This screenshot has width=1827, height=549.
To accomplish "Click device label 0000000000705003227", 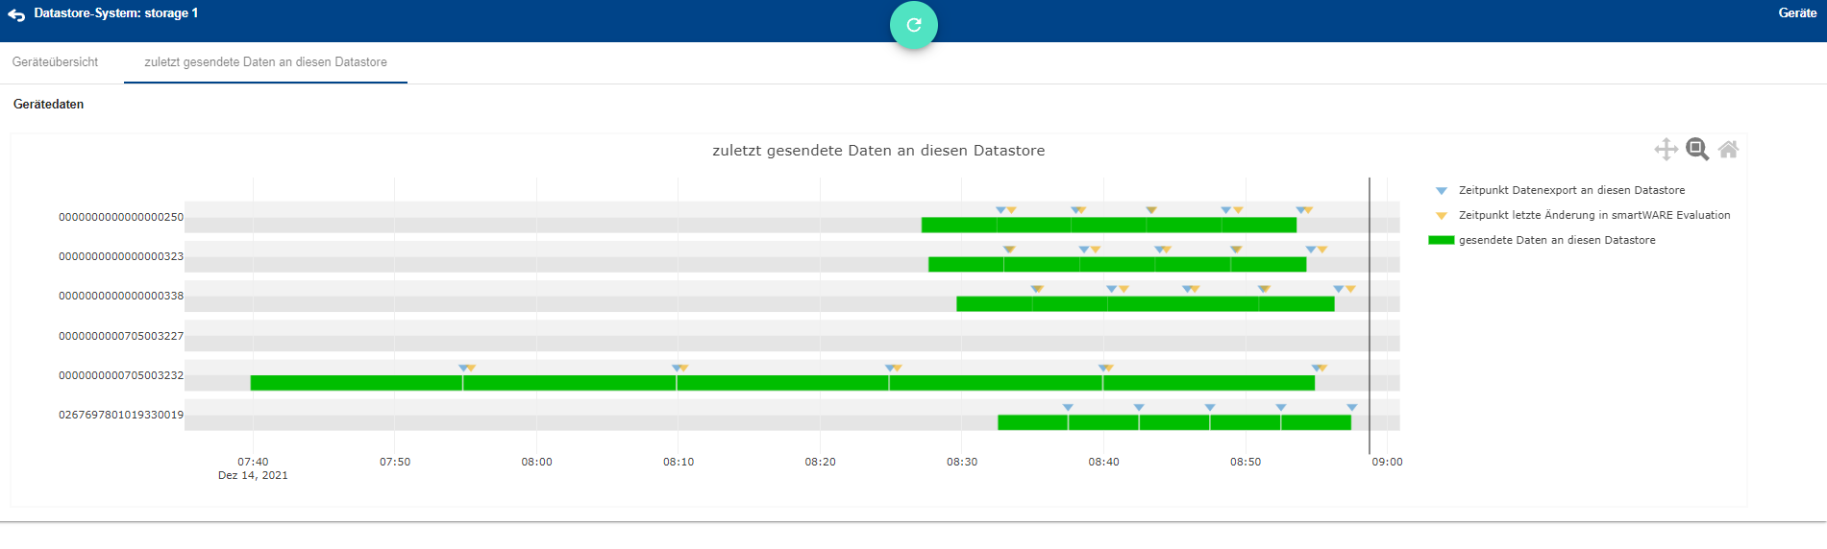I will coord(121,336).
